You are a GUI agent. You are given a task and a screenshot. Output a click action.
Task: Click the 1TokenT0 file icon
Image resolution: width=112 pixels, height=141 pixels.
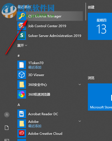tap(22, 65)
